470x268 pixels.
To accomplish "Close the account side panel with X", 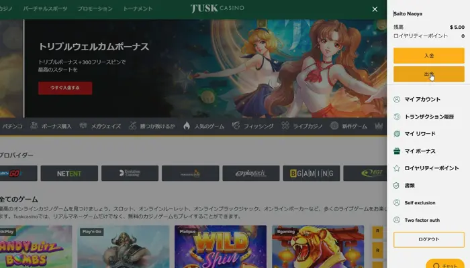I will click(x=375, y=9).
